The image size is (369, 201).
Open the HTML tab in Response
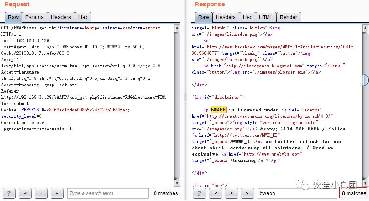click(x=266, y=17)
